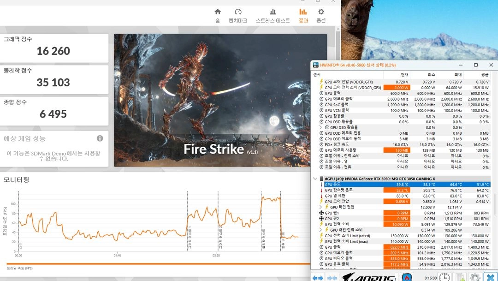
Task: Click icon of PCIe 링크 속도 row
Action: point(321,144)
